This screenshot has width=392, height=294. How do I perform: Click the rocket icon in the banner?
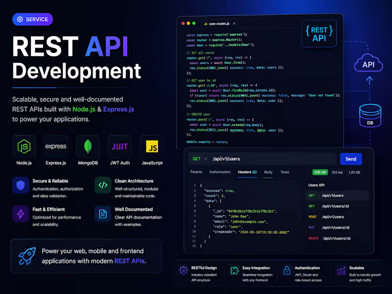click(27, 256)
